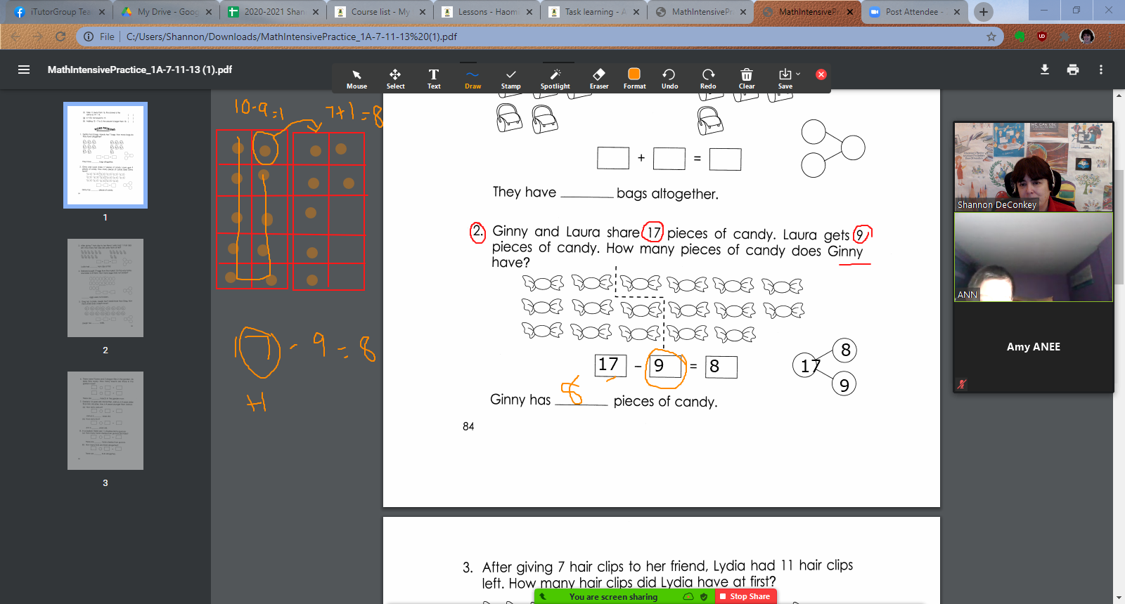Screen dimensions: 1125x604
Task: Select ANN video tile
Action: (1034, 257)
